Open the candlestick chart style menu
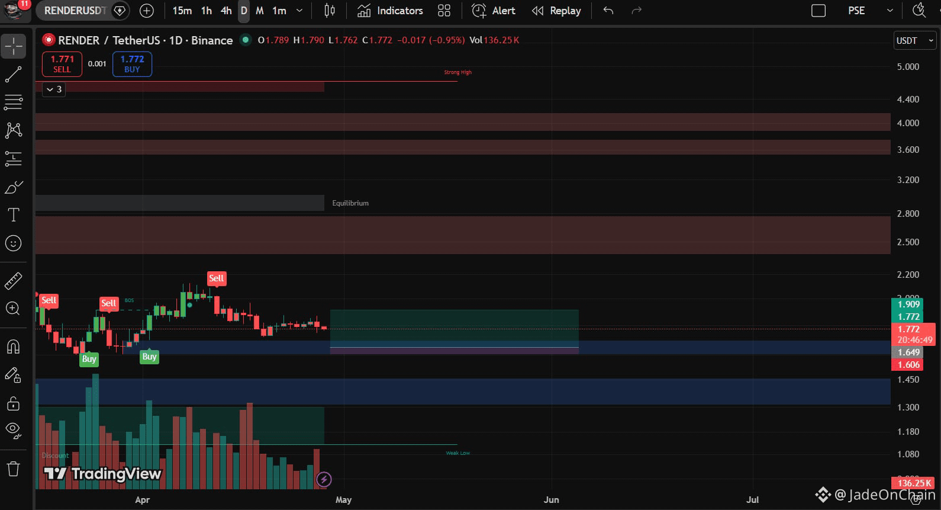 click(x=330, y=11)
